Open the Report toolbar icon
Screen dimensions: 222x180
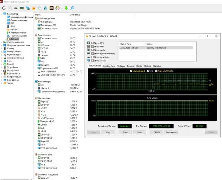pyautogui.click(x=10, y=8)
